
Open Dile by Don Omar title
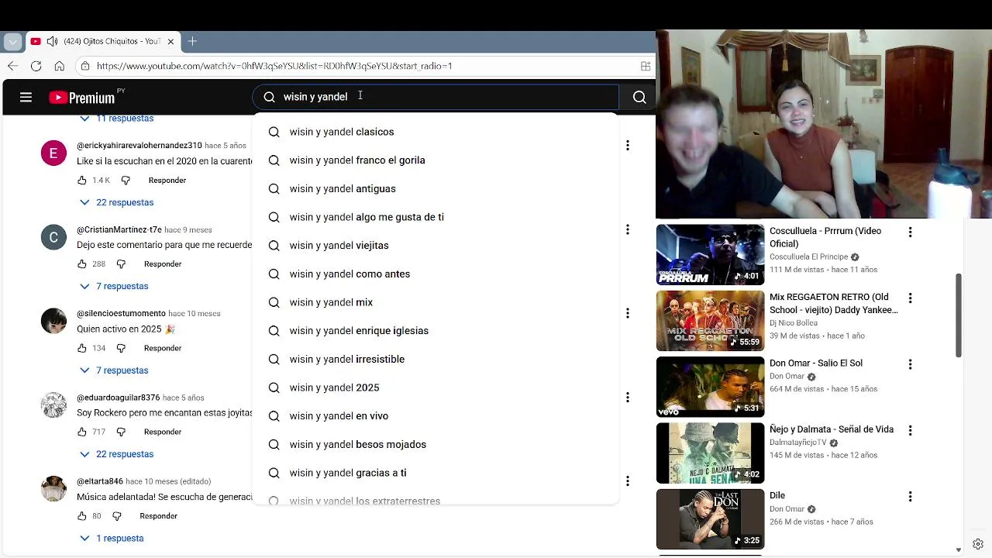click(x=777, y=495)
